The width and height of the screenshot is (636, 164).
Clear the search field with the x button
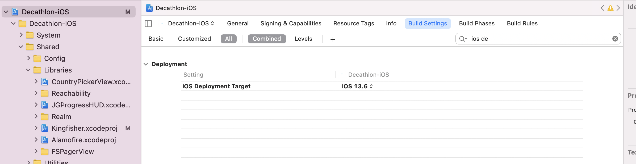[615, 39]
